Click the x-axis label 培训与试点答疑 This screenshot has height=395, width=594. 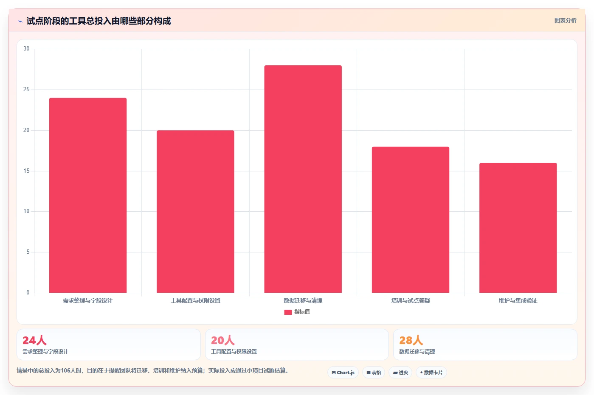[411, 300]
